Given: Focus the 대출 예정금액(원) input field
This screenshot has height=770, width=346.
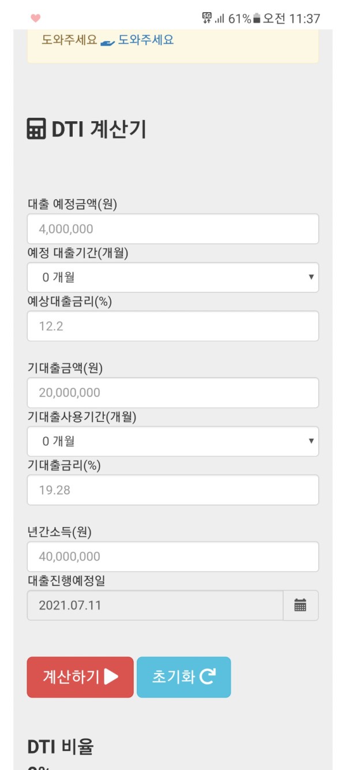Looking at the screenshot, I should pyautogui.click(x=173, y=229).
